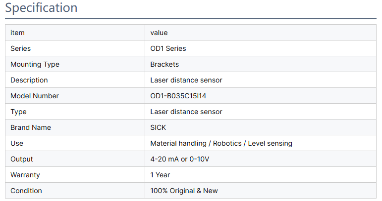Image resolution: width=382 pixels, height=201 pixels.
Task: Click the Model Number label
Action: [35, 96]
